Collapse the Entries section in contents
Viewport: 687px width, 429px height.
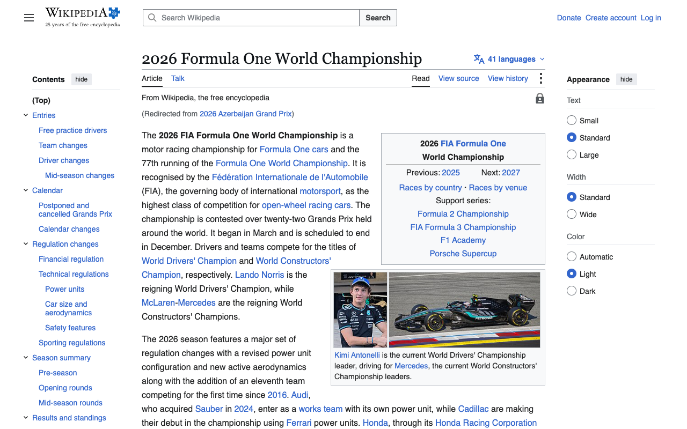(26, 115)
